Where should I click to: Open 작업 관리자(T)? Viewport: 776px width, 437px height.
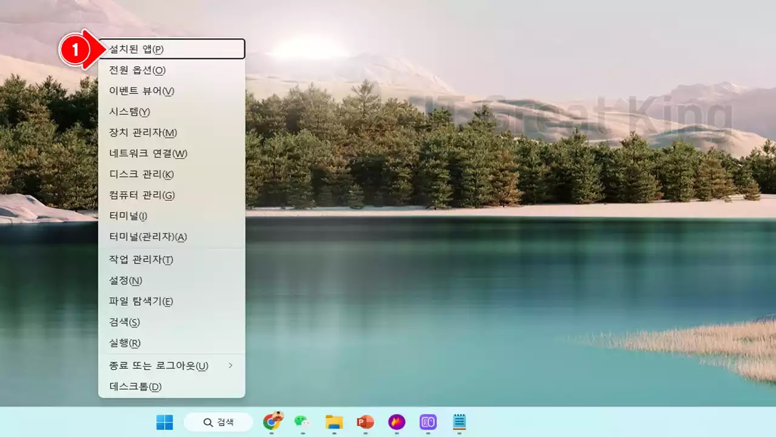tap(172, 260)
